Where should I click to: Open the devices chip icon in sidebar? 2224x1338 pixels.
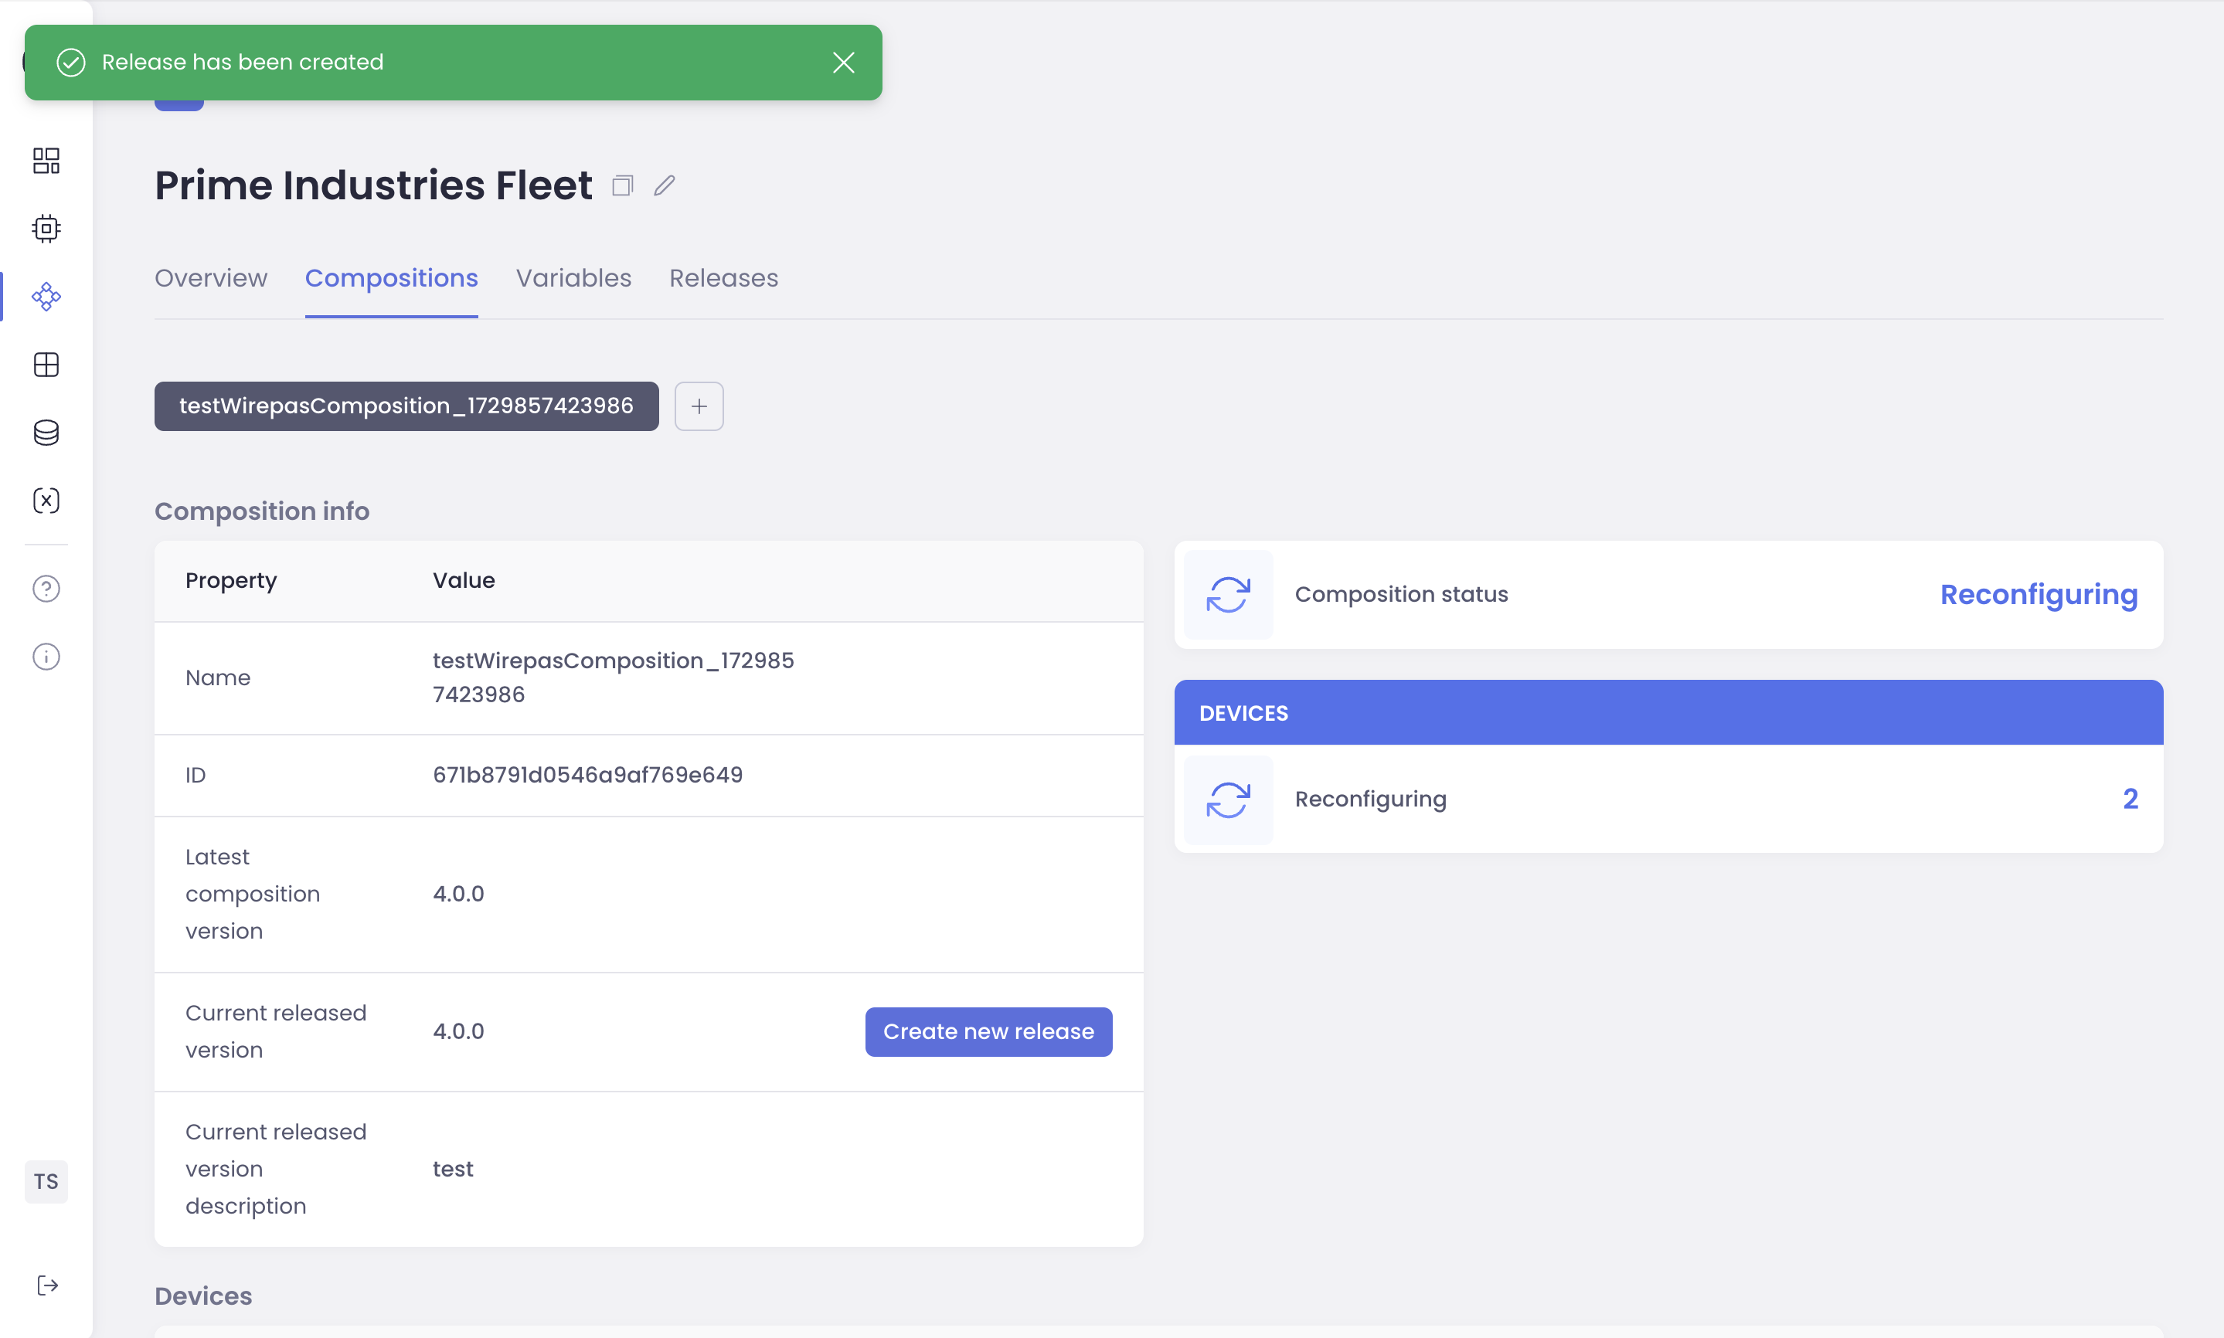46,228
